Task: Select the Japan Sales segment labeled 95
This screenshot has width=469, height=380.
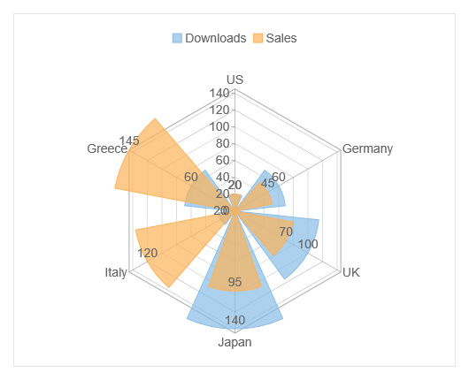Action: pos(235,269)
